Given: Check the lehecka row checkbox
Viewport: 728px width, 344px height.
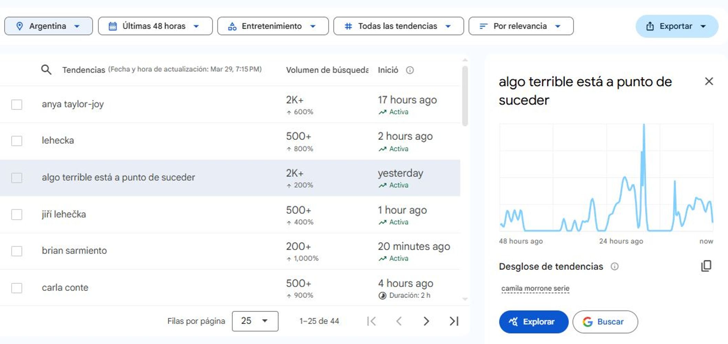Looking at the screenshot, I should point(17,141).
